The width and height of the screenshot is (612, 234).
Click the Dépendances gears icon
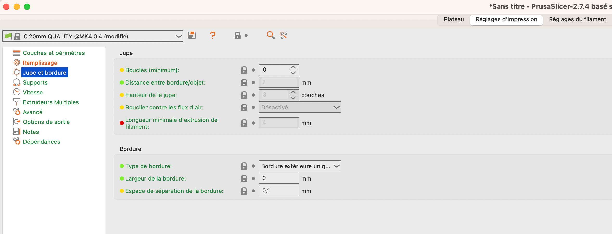(17, 141)
